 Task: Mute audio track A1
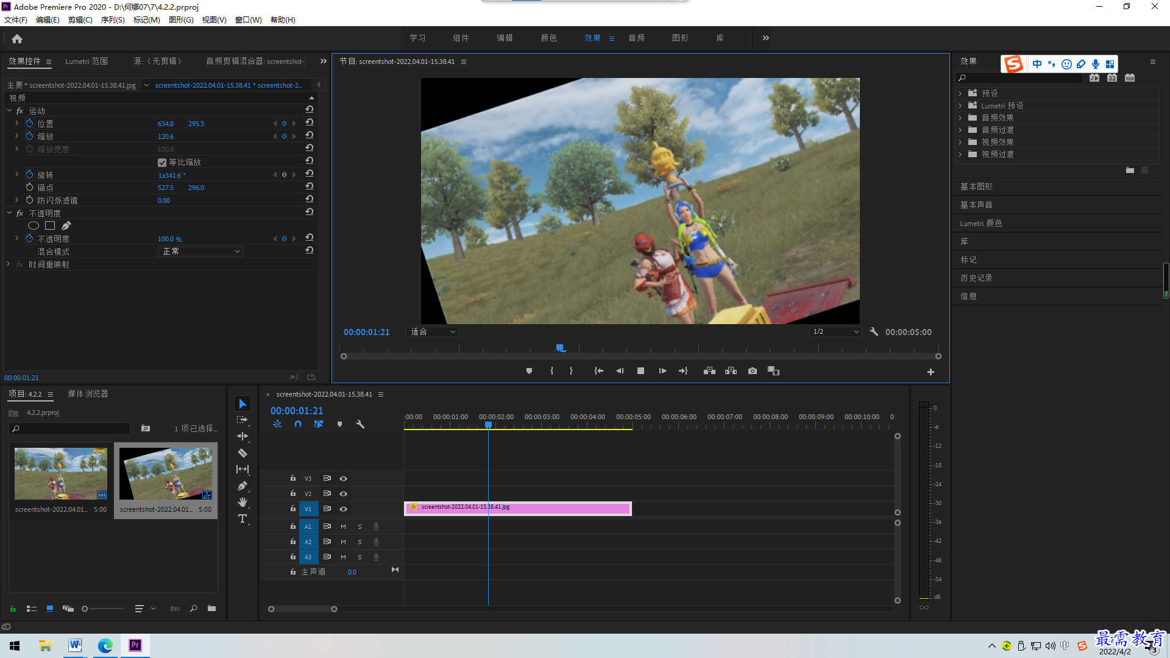tap(343, 526)
